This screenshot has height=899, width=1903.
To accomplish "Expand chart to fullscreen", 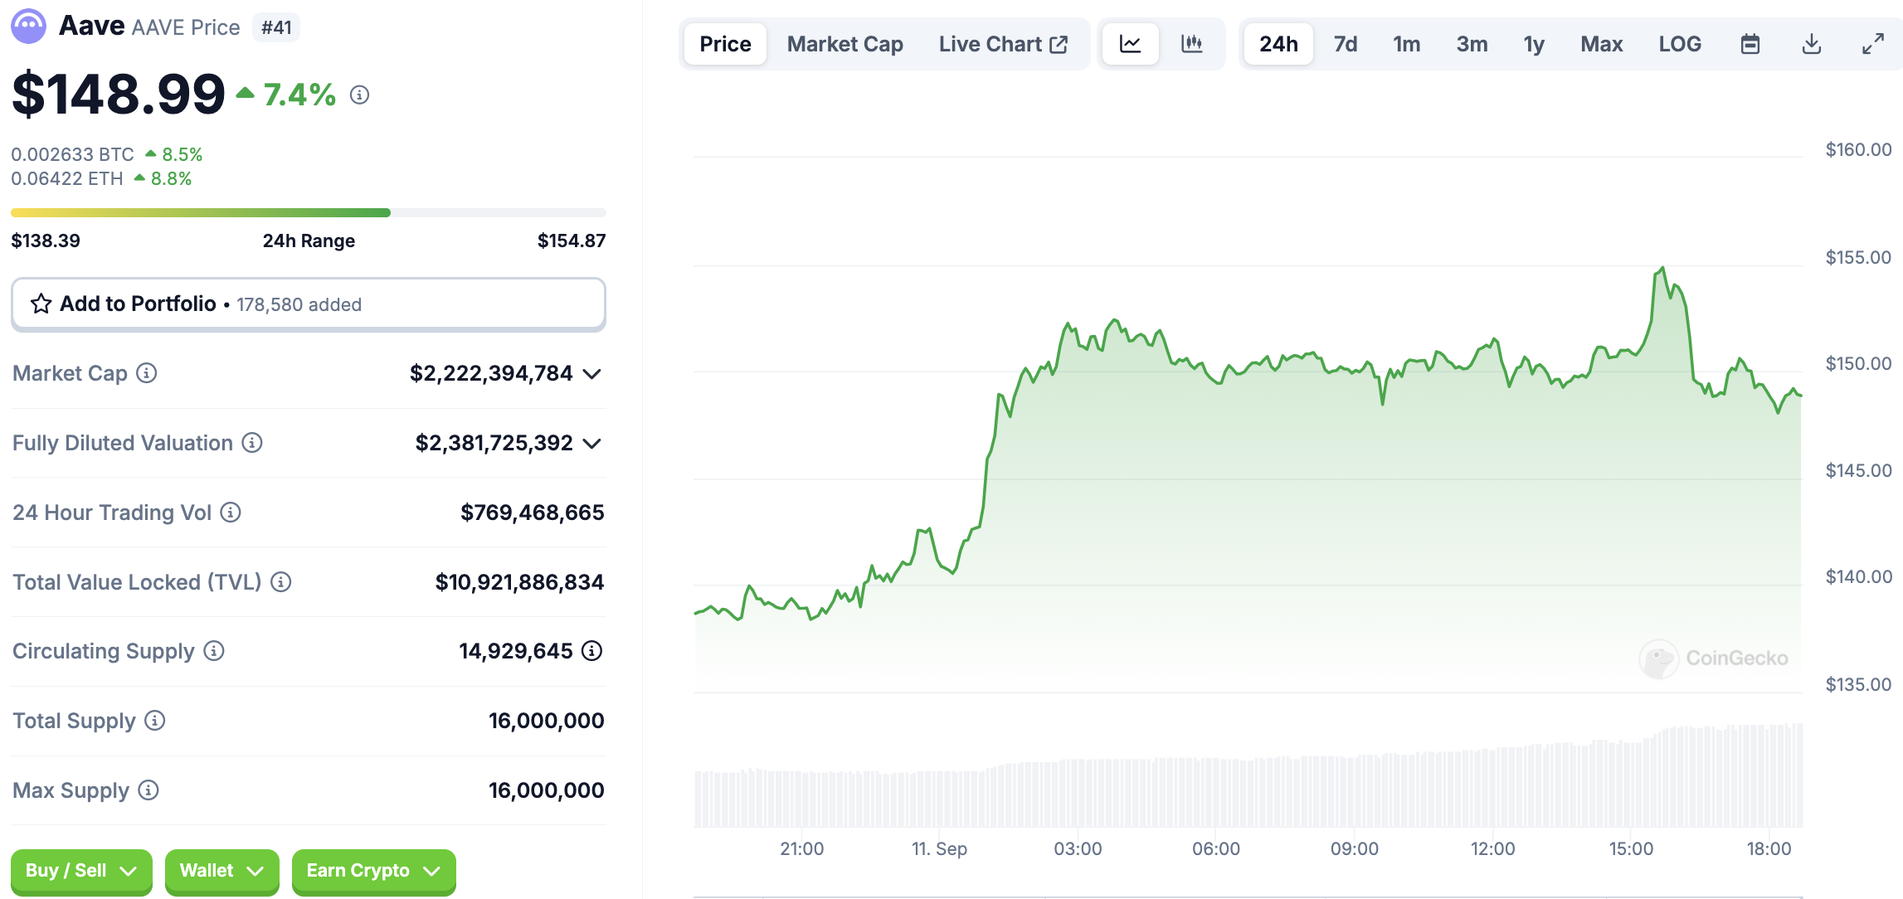I will coord(1872,44).
